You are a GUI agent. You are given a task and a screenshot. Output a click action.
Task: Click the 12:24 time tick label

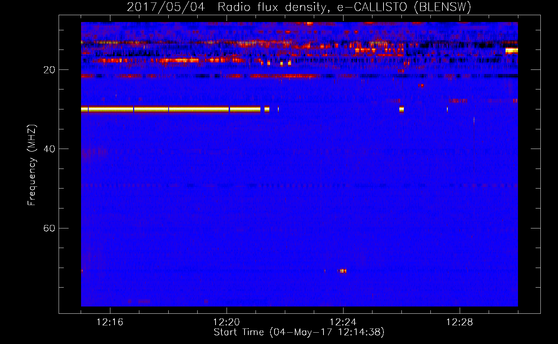pos(343,322)
